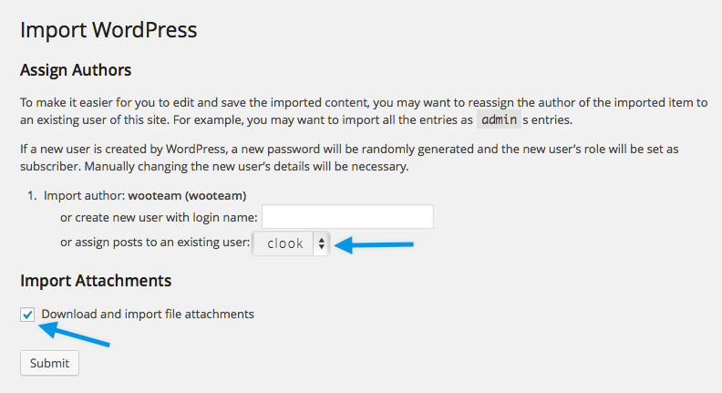Image resolution: width=722 pixels, height=393 pixels.
Task: Click the Assign Authors section heading
Action: [76, 70]
